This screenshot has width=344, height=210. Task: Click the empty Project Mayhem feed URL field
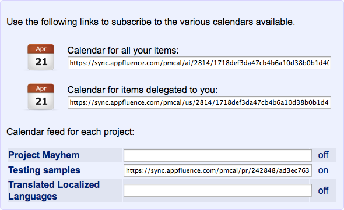[217, 155]
